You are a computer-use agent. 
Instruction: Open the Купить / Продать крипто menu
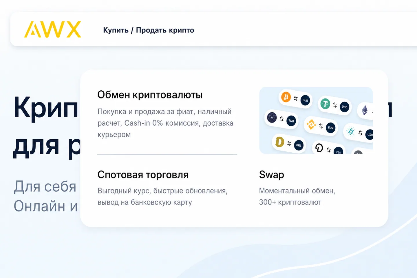click(149, 30)
